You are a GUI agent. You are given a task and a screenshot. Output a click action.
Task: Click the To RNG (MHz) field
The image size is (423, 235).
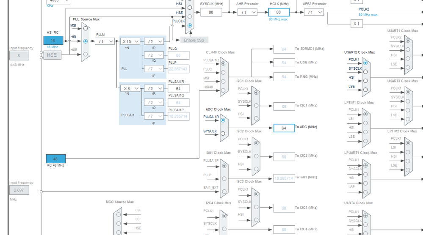[x=284, y=77]
